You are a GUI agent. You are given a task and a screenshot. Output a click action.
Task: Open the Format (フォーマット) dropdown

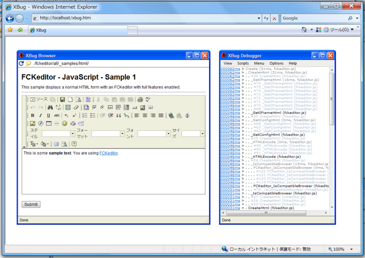(x=122, y=134)
